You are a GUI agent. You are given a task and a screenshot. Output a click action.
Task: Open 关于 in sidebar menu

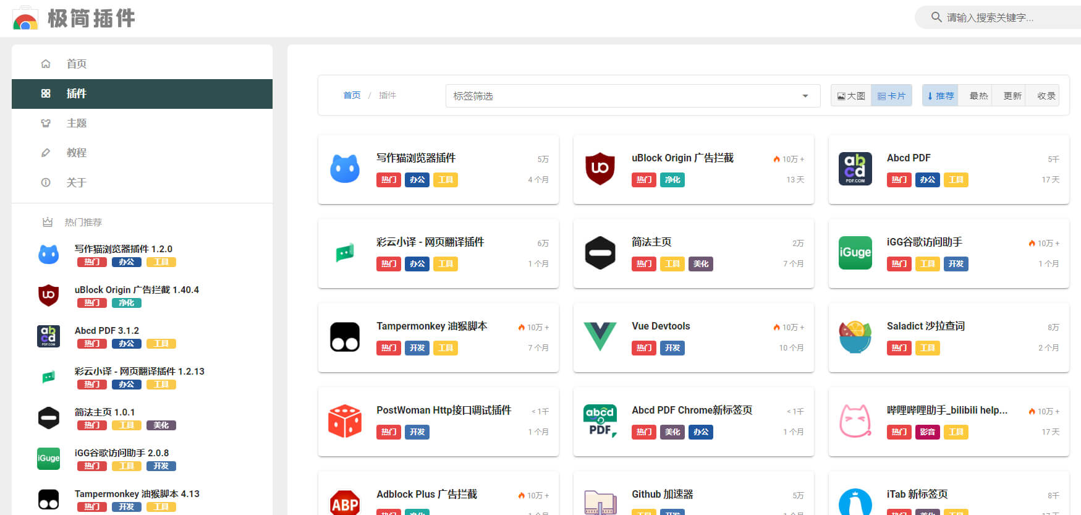tap(142, 182)
